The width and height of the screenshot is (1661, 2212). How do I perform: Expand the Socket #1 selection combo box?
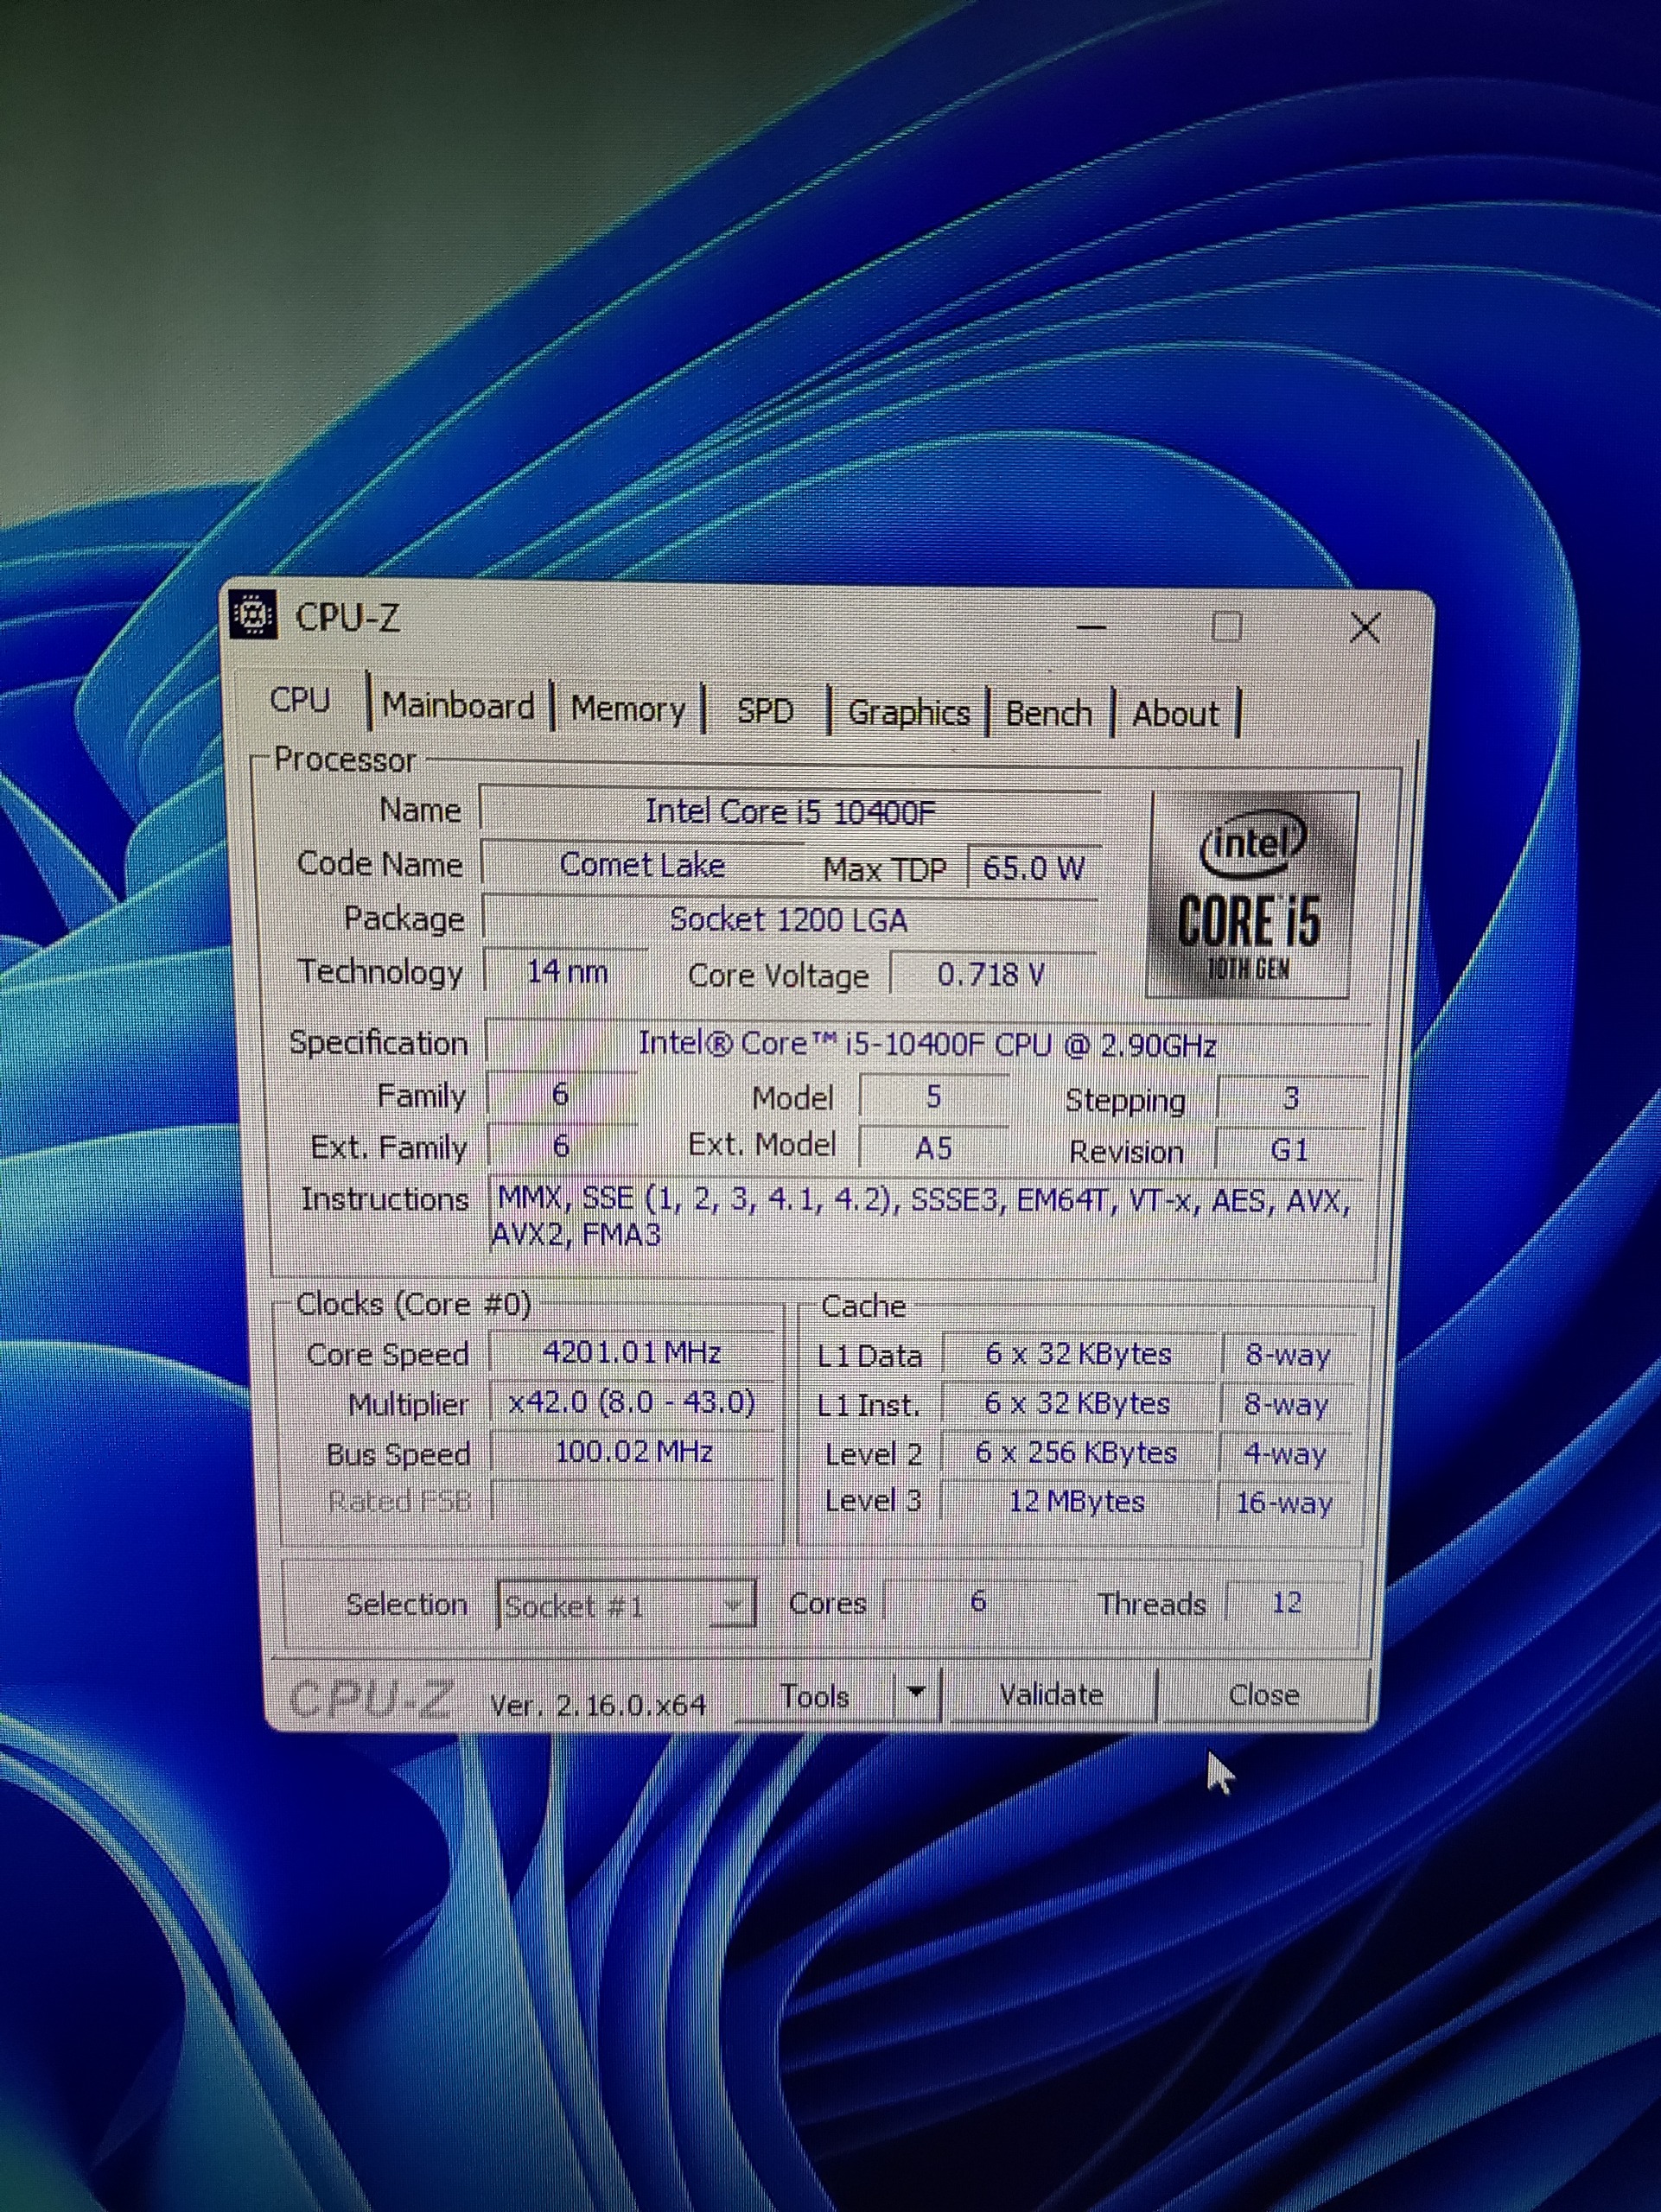[735, 1607]
